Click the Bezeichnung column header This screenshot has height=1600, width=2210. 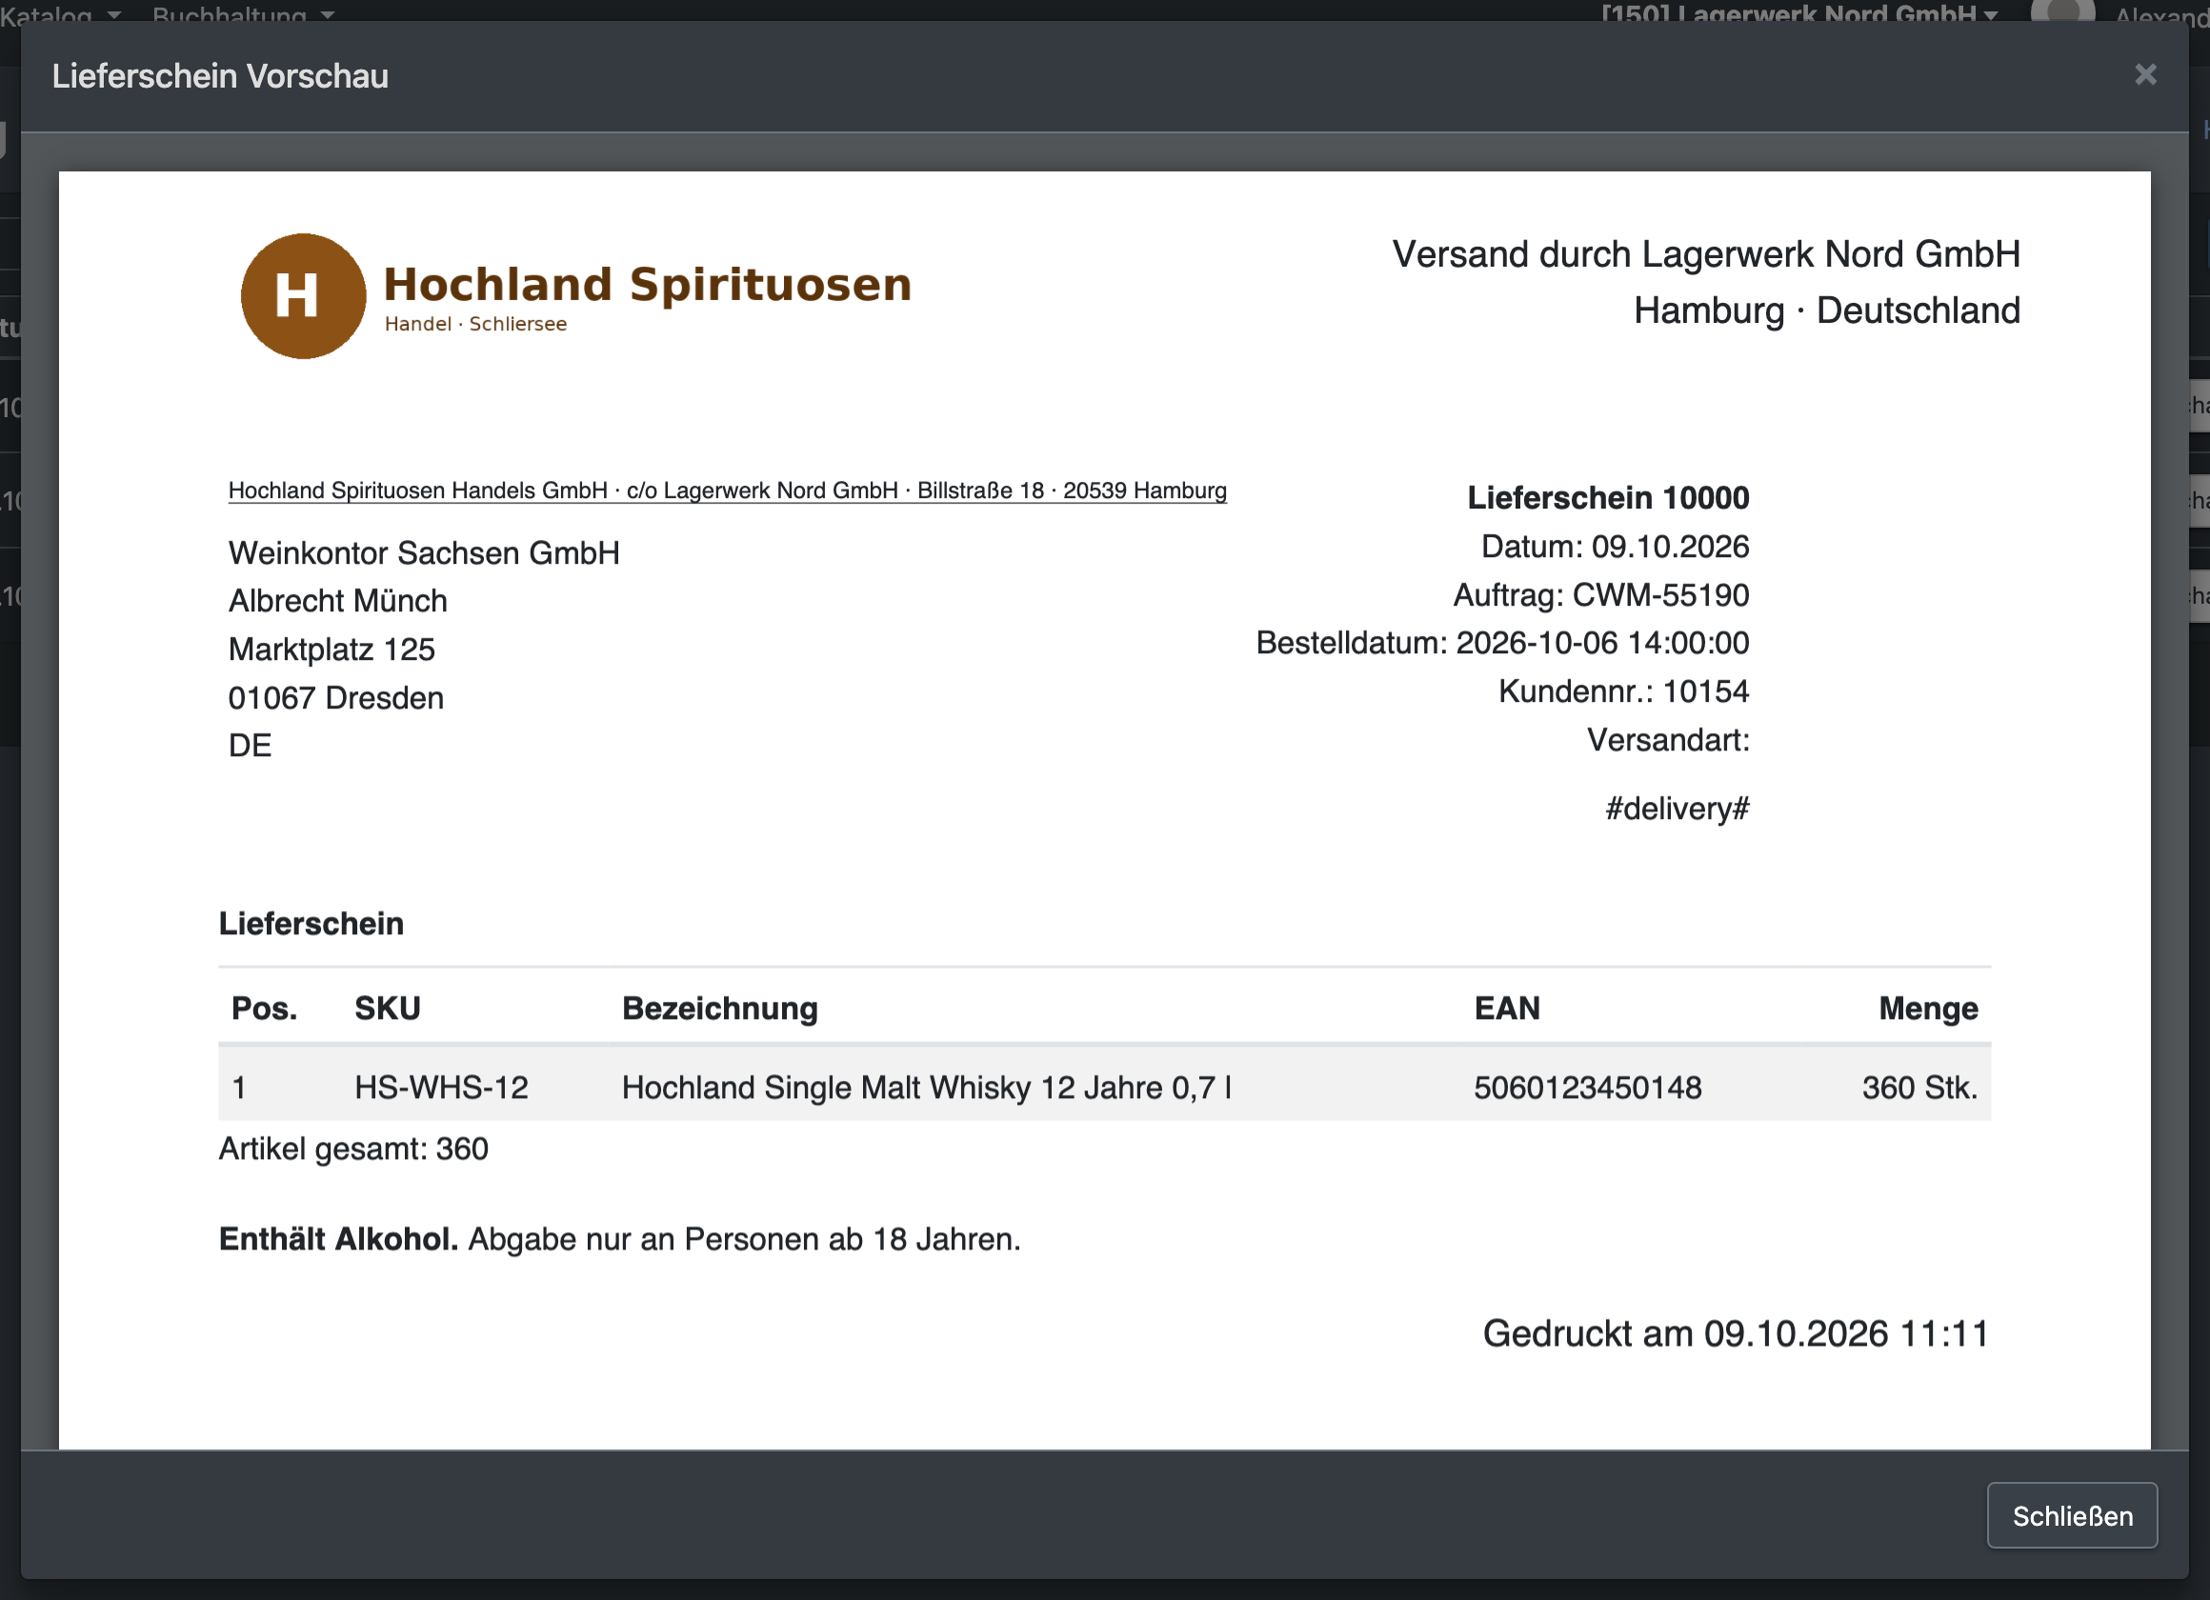(720, 1008)
